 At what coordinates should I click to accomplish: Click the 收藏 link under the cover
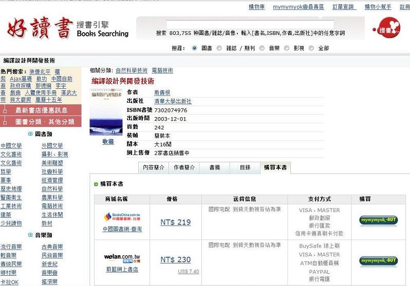108,141
